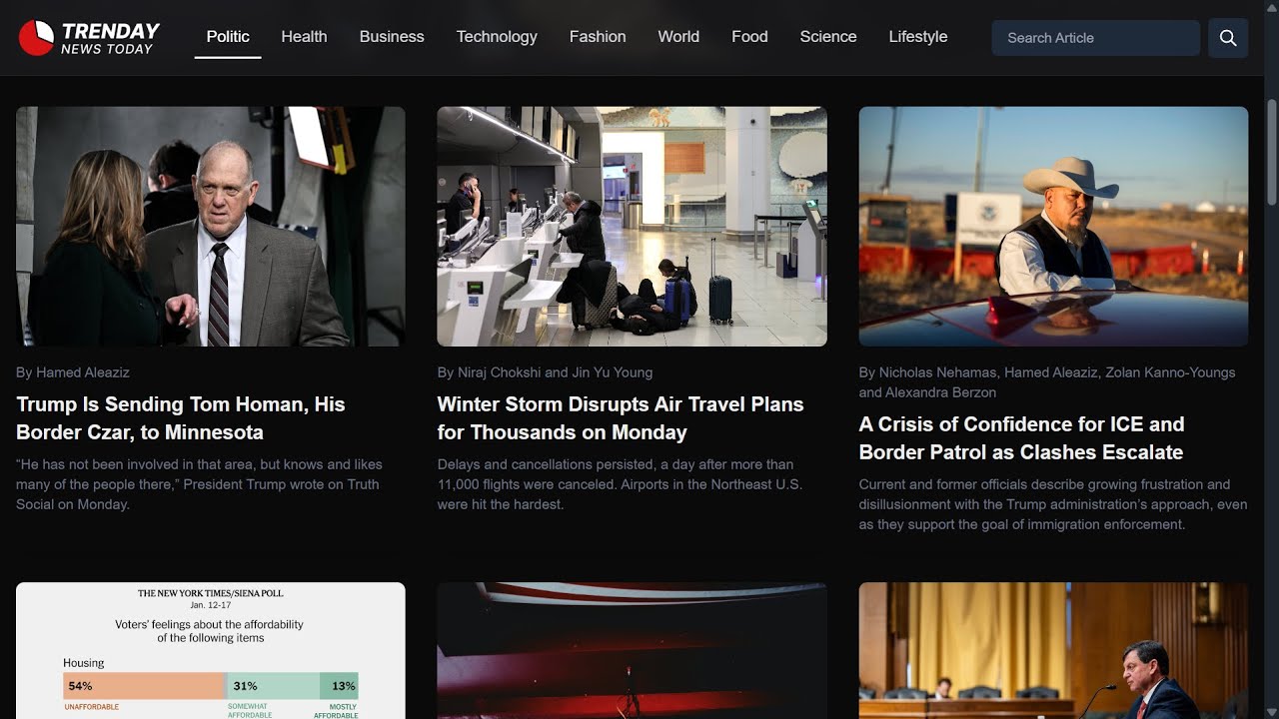Select the World section
Viewport: 1279px width, 719px height.
point(678,37)
